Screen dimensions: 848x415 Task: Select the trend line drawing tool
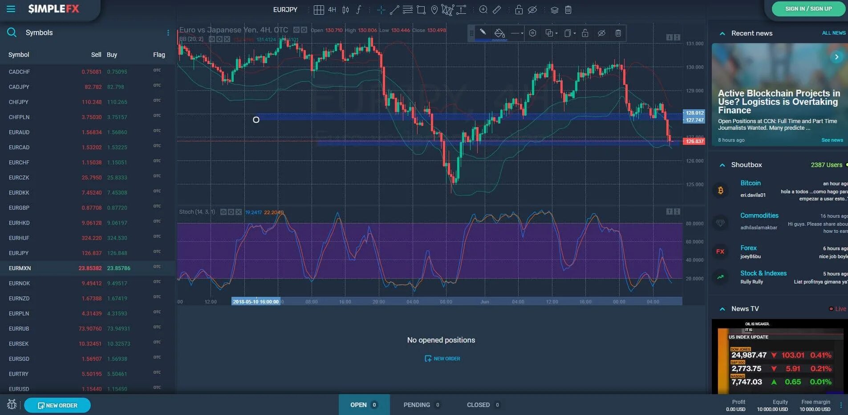(394, 10)
